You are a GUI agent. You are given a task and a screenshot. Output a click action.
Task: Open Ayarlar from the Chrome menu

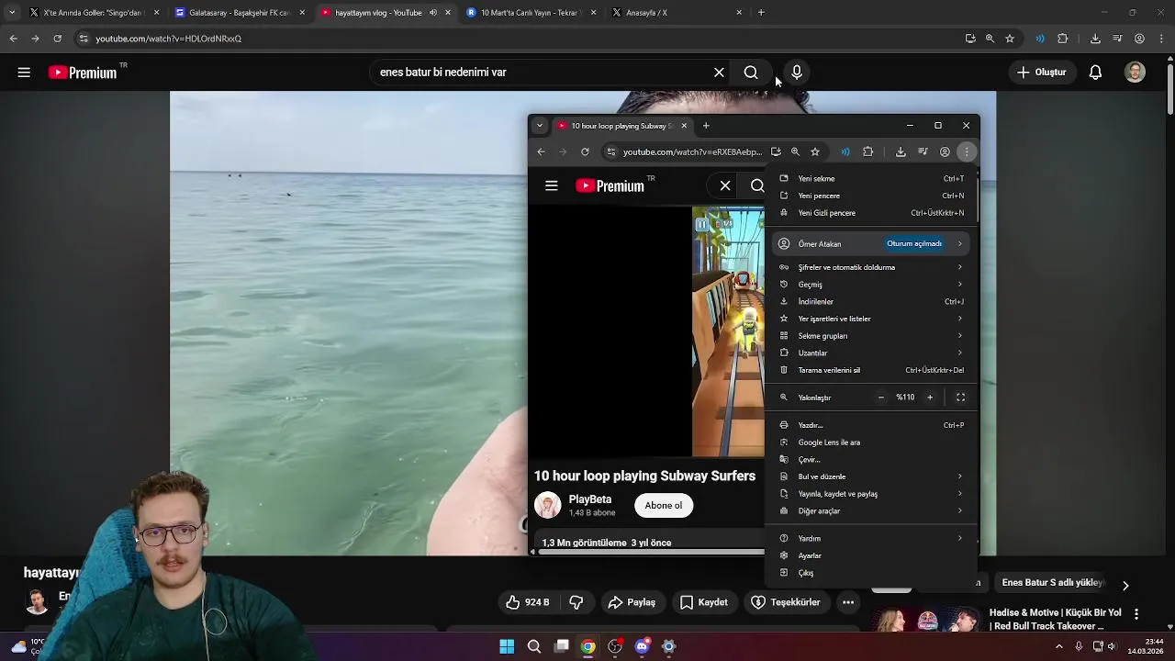[871, 555]
